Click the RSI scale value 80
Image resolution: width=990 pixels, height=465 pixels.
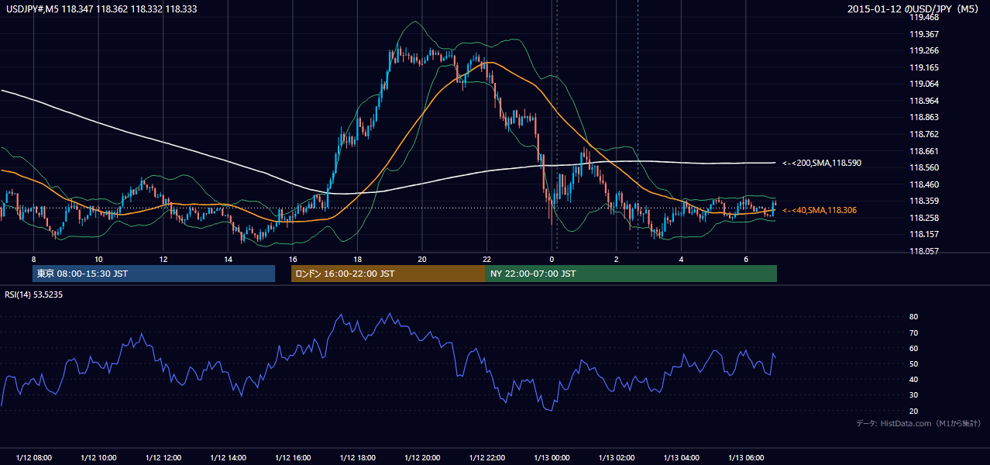(x=913, y=317)
